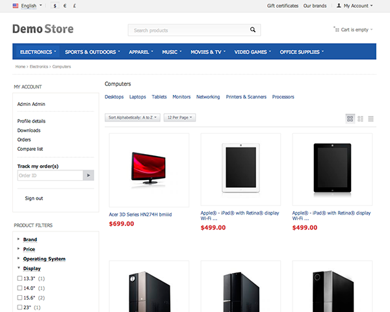Click the track order arrow button
This screenshot has height=312, width=390.
tap(88, 175)
